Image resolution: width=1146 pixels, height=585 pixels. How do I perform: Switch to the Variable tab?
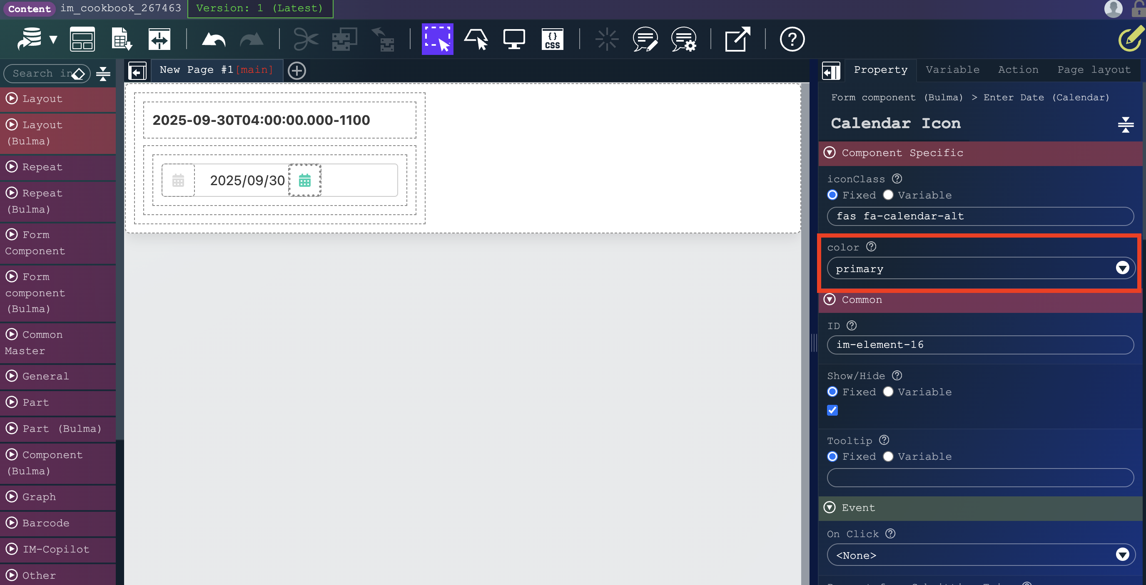pos(952,70)
